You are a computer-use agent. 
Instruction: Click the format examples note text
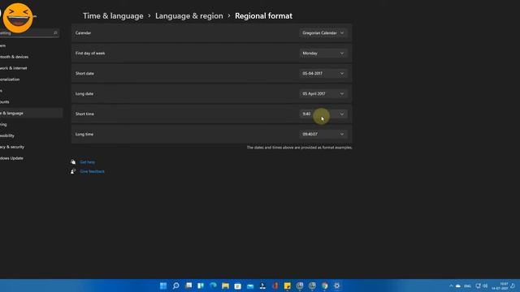[299, 148]
